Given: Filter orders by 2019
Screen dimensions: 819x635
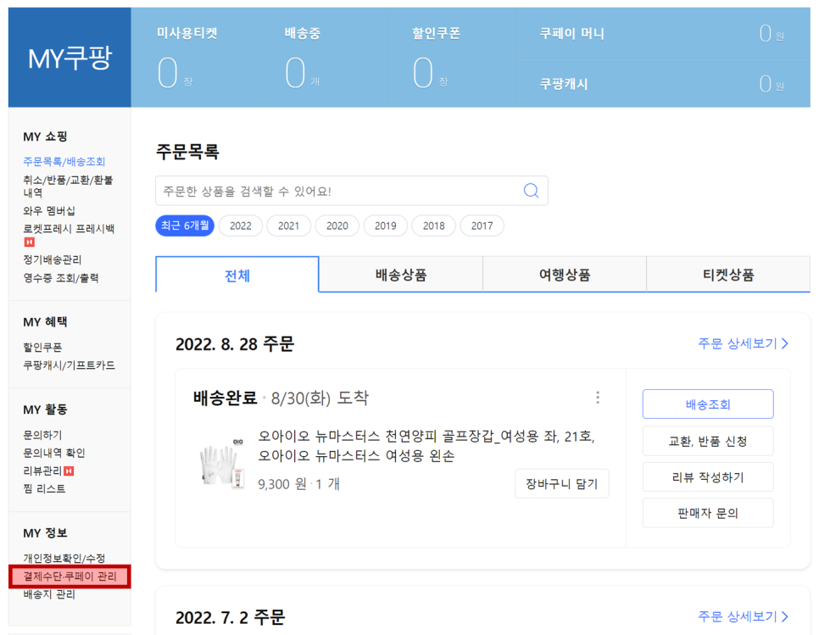Looking at the screenshot, I should [386, 226].
